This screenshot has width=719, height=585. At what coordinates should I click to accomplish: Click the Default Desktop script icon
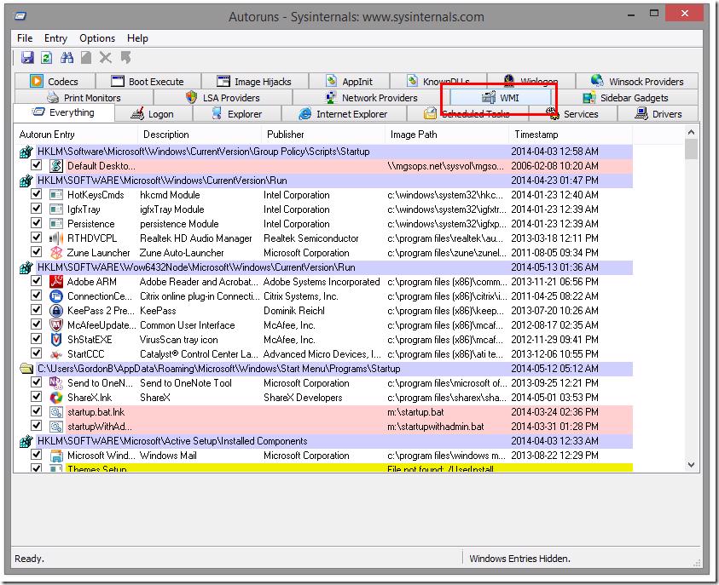[x=56, y=166]
